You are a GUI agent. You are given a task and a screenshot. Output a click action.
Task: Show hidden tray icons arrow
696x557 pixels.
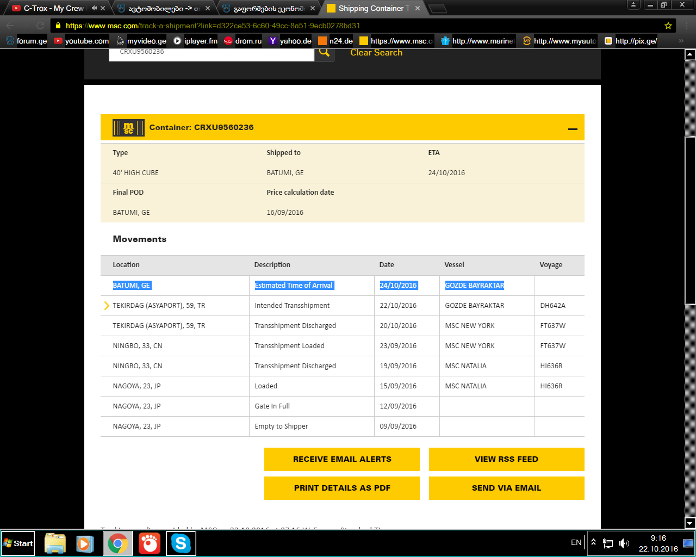[593, 543]
